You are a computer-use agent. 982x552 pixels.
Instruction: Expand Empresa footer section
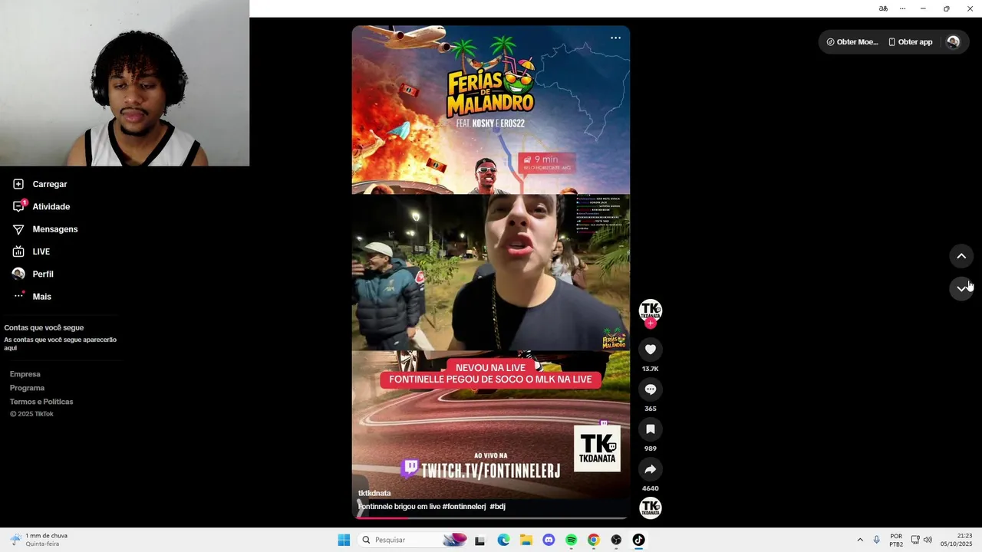(x=25, y=374)
